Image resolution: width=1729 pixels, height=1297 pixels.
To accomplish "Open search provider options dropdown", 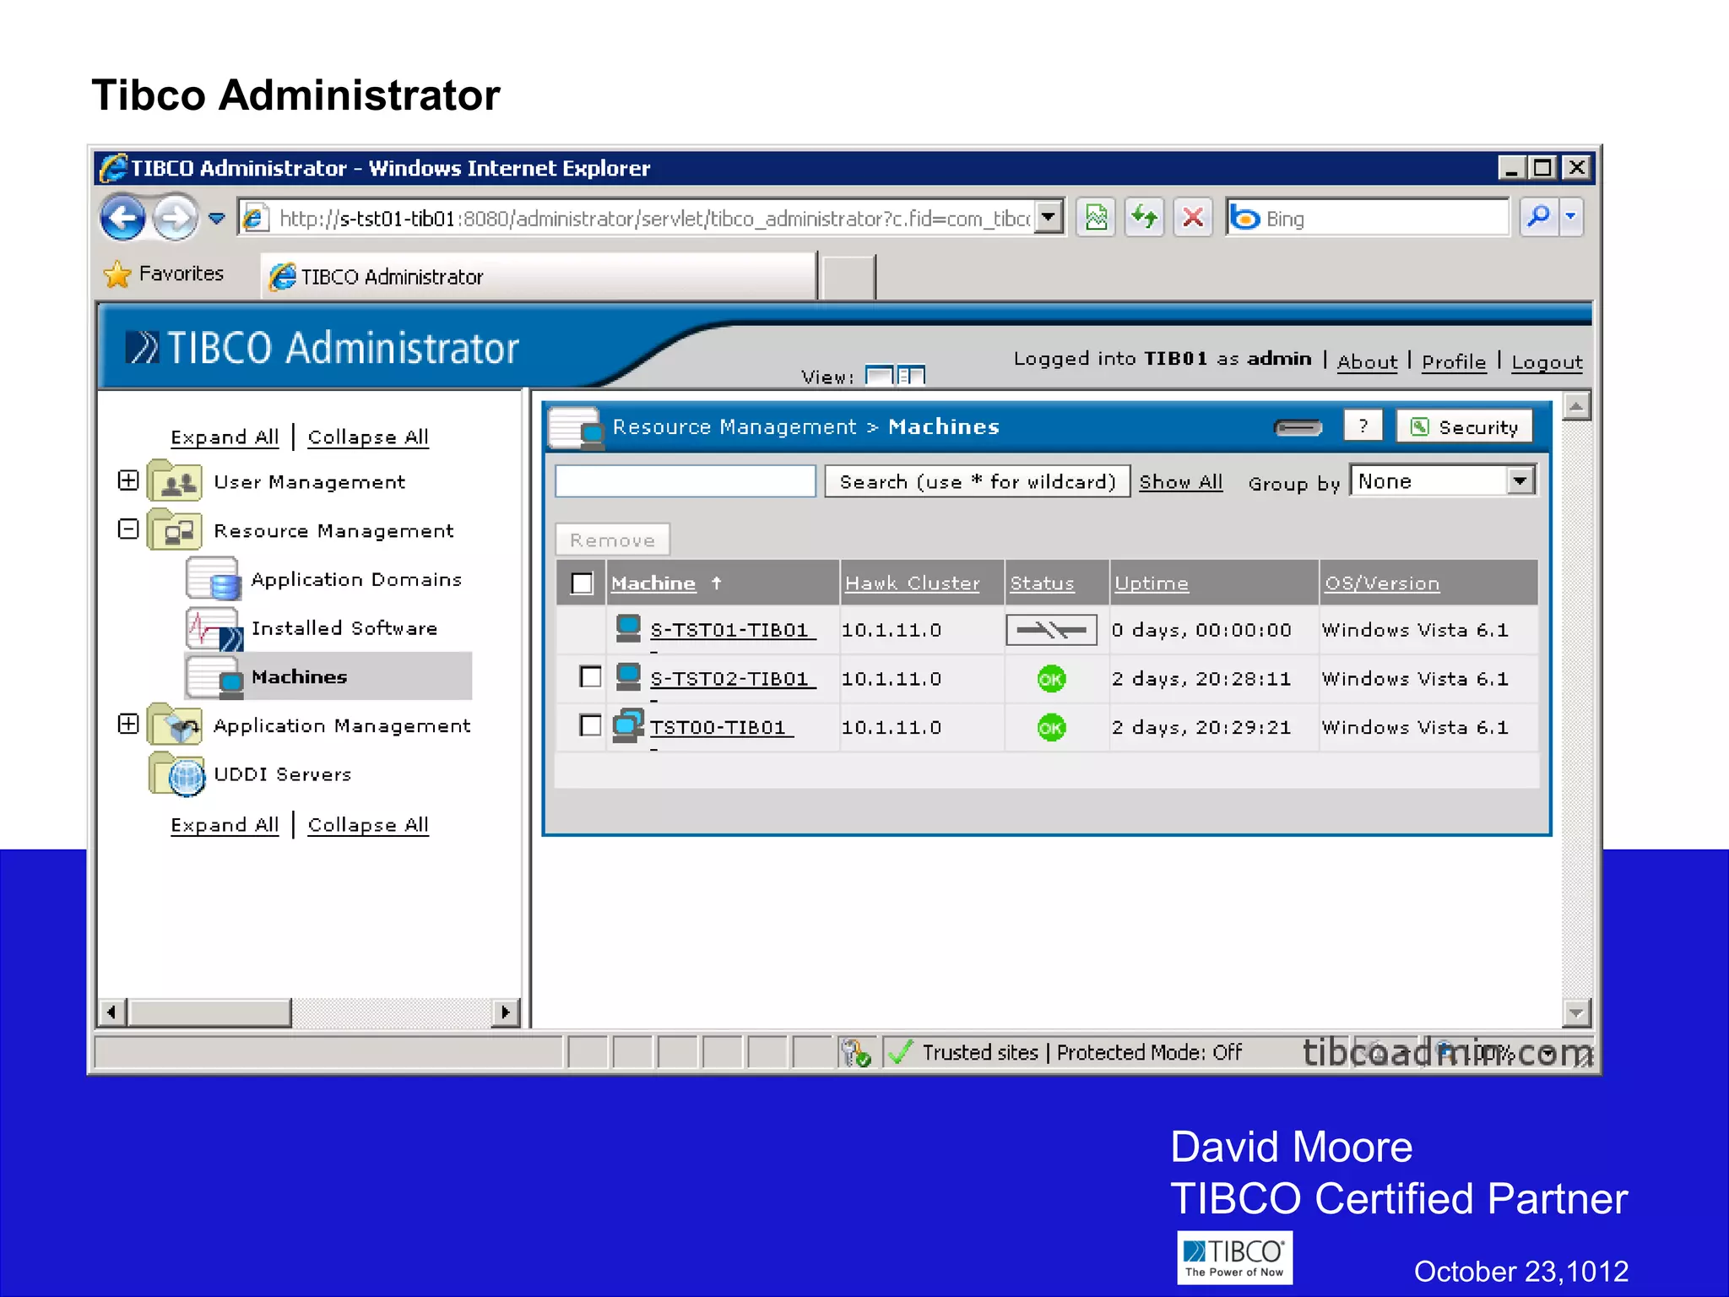I will pos(1570,218).
